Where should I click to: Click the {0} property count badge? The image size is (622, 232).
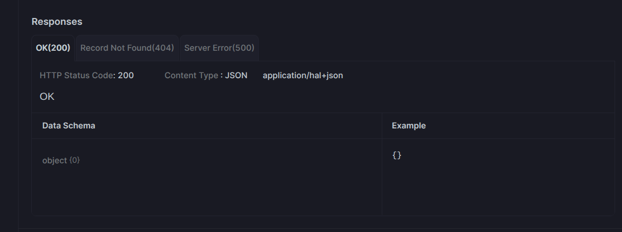tap(75, 160)
